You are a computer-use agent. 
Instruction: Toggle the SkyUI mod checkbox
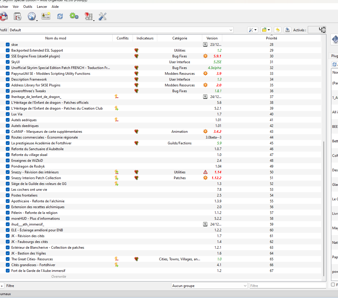tap(8, 62)
